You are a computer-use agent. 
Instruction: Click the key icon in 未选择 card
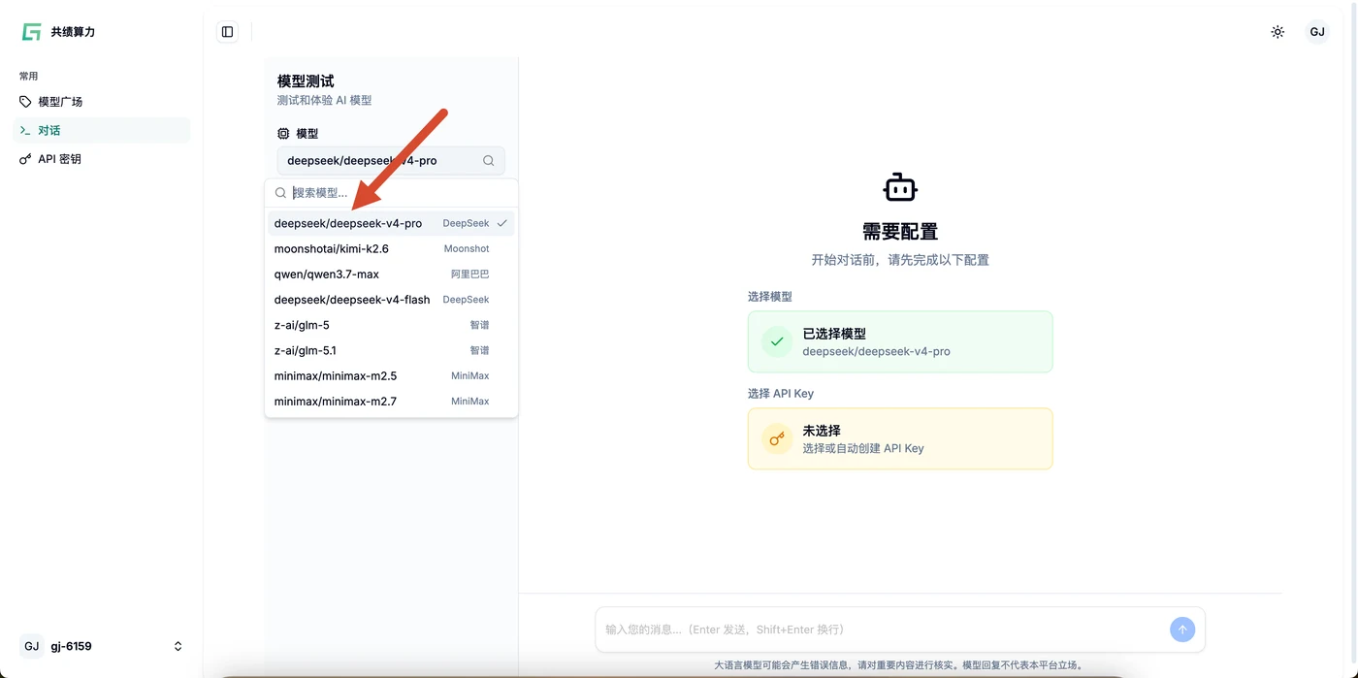[777, 438]
